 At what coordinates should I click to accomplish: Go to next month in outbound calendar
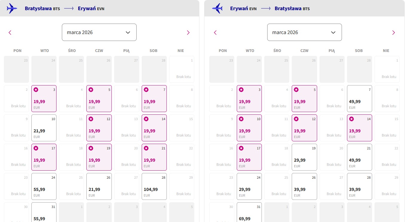click(188, 33)
